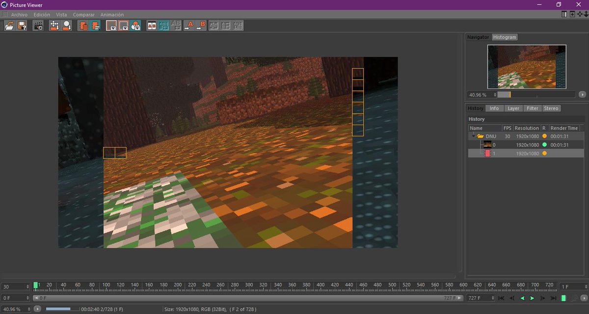Click the round arrow button beside navigator zoom
This screenshot has width=589, height=314.
tap(582, 95)
